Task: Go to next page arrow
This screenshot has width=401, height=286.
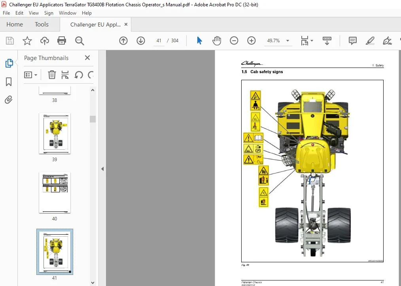Action: pos(141,41)
